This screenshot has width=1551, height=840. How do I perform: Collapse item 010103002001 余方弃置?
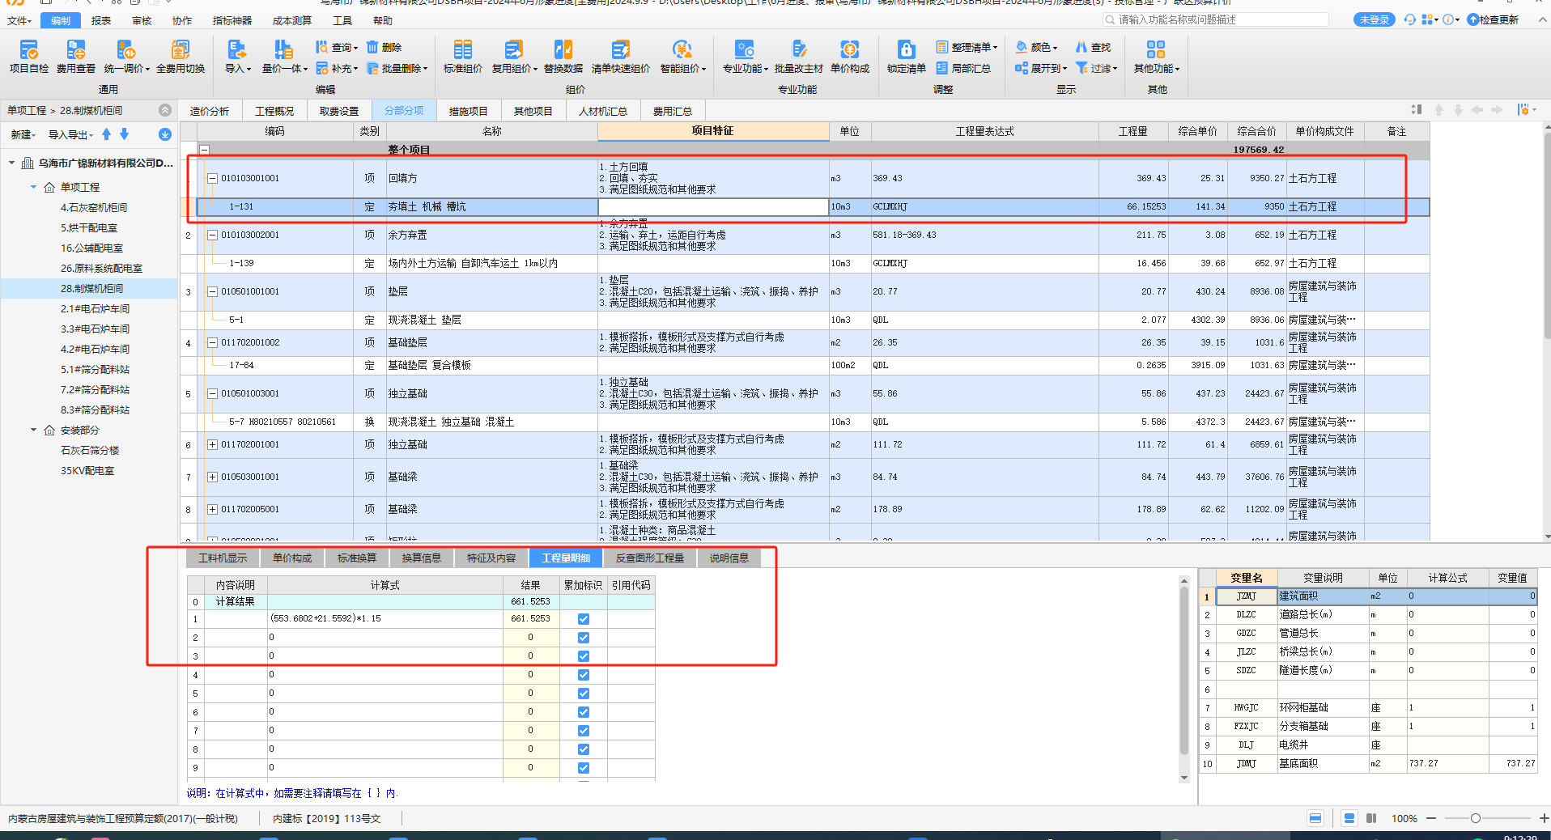coord(212,235)
